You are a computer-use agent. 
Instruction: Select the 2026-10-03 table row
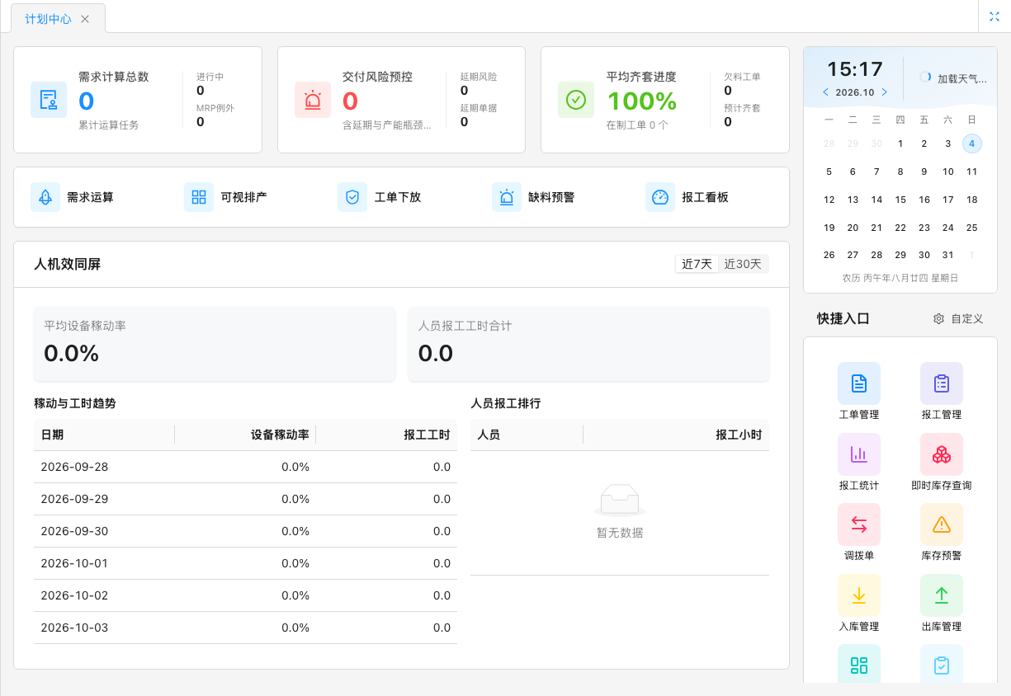point(245,628)
